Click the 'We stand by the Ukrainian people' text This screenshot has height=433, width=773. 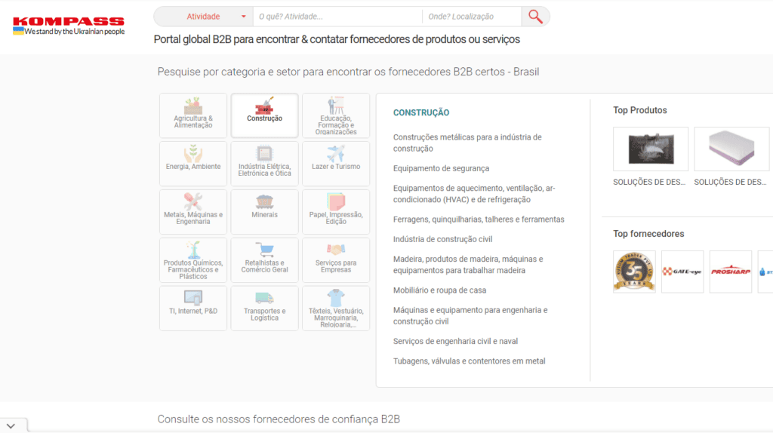(75, 32)
